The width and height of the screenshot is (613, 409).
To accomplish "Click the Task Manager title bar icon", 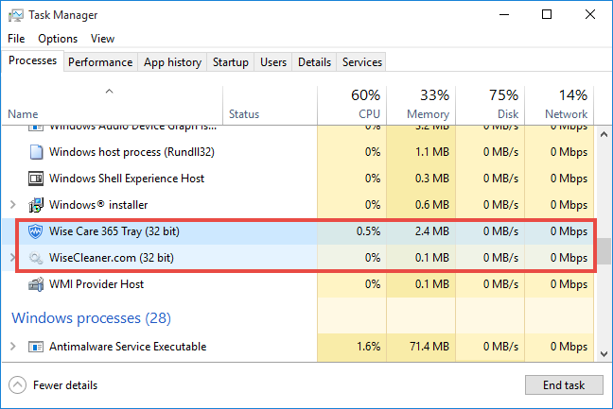I will [x=16, y=15].
